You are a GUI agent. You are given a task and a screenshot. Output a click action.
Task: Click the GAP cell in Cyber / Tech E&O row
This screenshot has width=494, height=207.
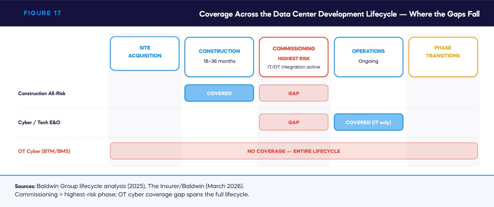point(294,122)
